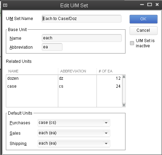162x155 pixels.
Task: Click the cs abbreviation cell
Action: [77, 86]
